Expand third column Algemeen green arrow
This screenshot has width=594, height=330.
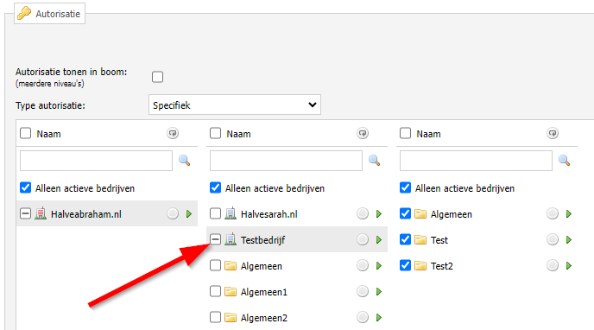coord(569,214)
